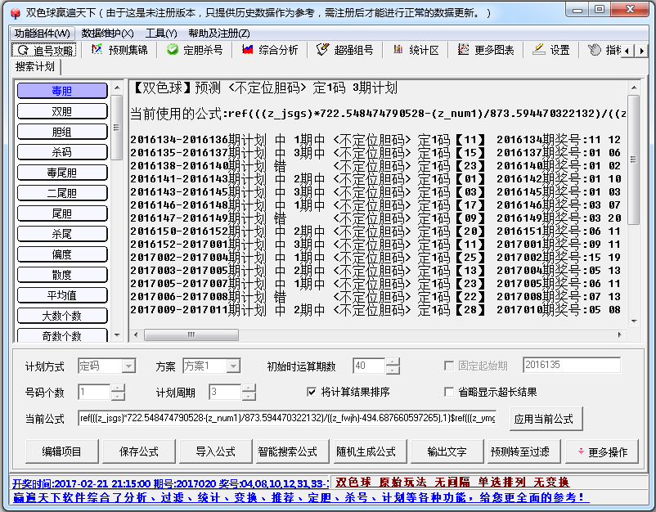Increase 初始时运算期数 with up arrow

coord(393,362)
